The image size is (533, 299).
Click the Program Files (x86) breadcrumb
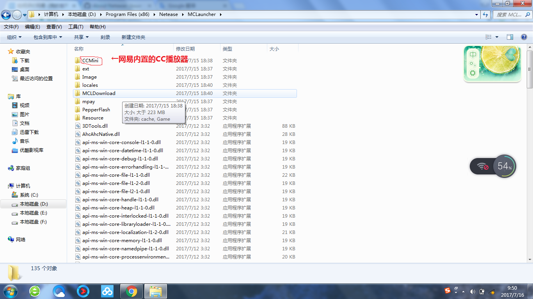[x=127, y=14]
